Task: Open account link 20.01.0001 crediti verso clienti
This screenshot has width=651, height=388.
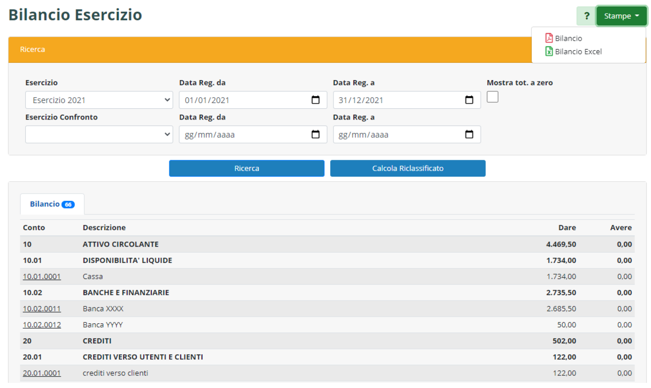Action: coord(42,373)
